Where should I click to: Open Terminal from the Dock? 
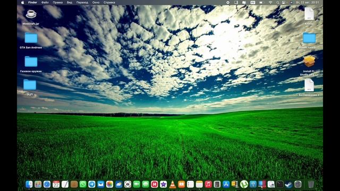[280, 184]
